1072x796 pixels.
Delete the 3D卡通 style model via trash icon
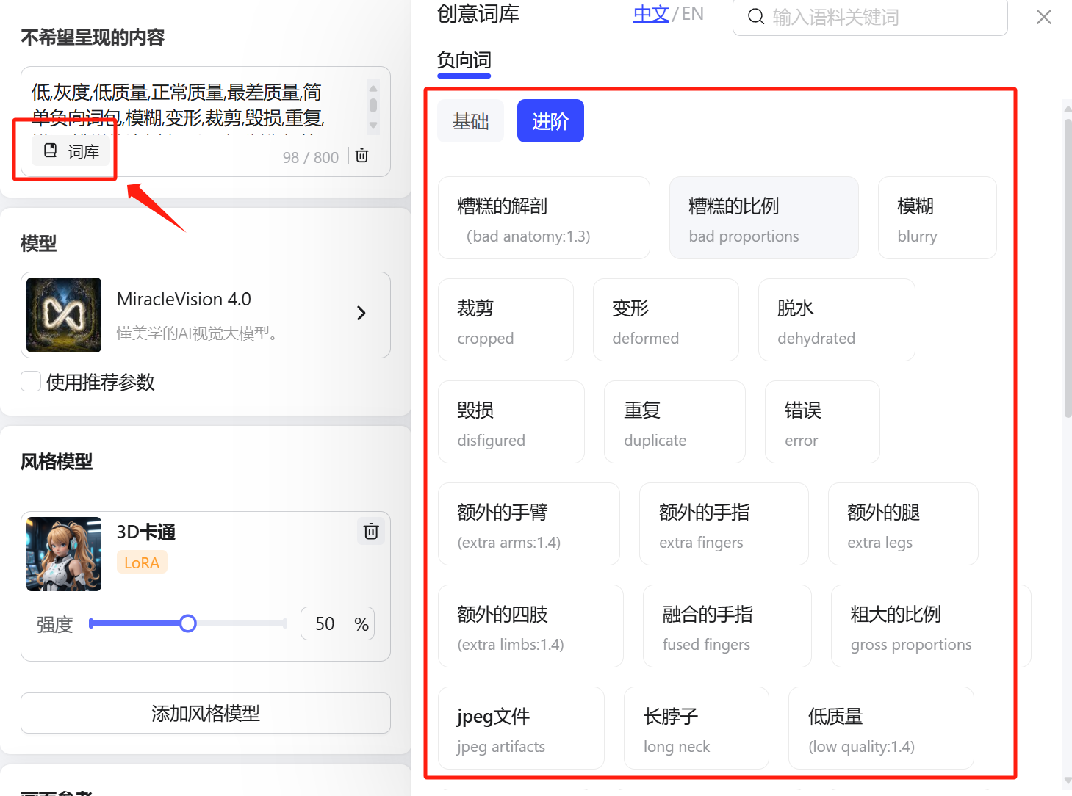[371, 531]
